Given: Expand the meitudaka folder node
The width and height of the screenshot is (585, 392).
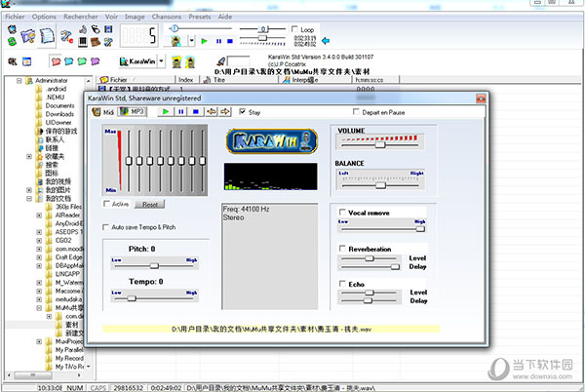Looking at the screenshot, I should click(x=39, y=299).
